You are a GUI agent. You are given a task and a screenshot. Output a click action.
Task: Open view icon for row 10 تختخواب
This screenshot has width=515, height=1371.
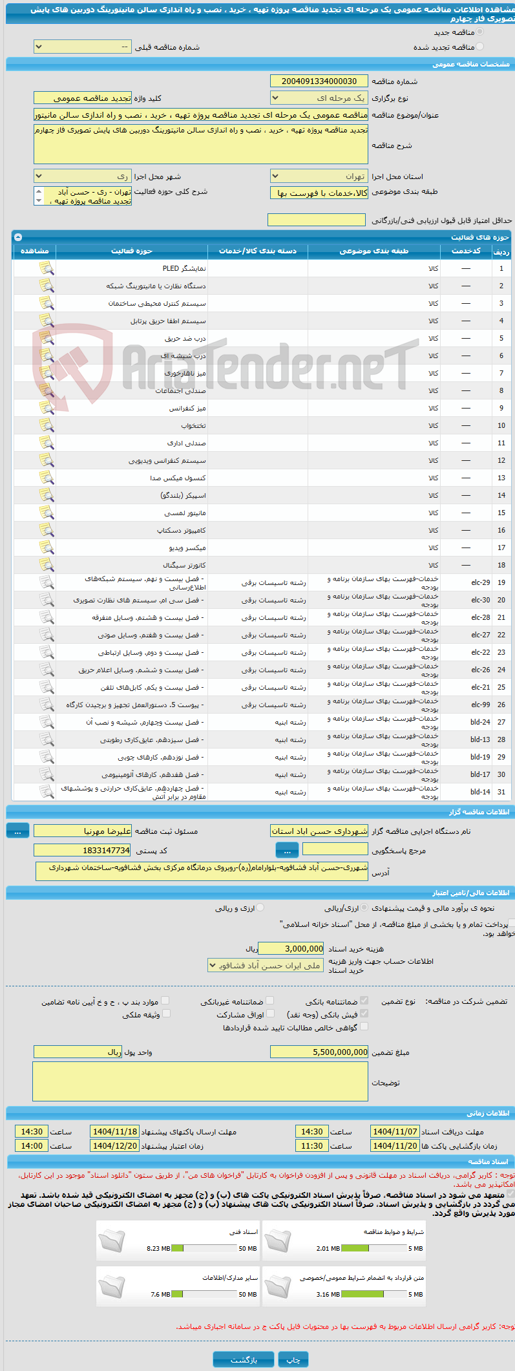[47, 425]
